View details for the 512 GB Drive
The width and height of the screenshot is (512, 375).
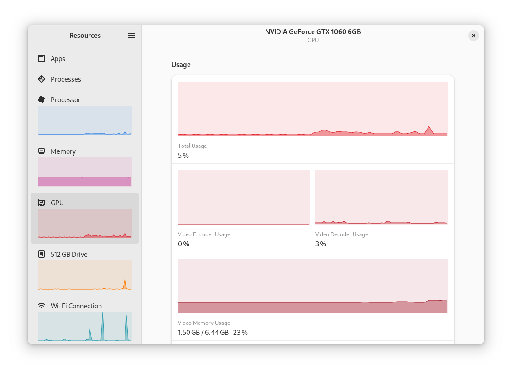[68, 254]
